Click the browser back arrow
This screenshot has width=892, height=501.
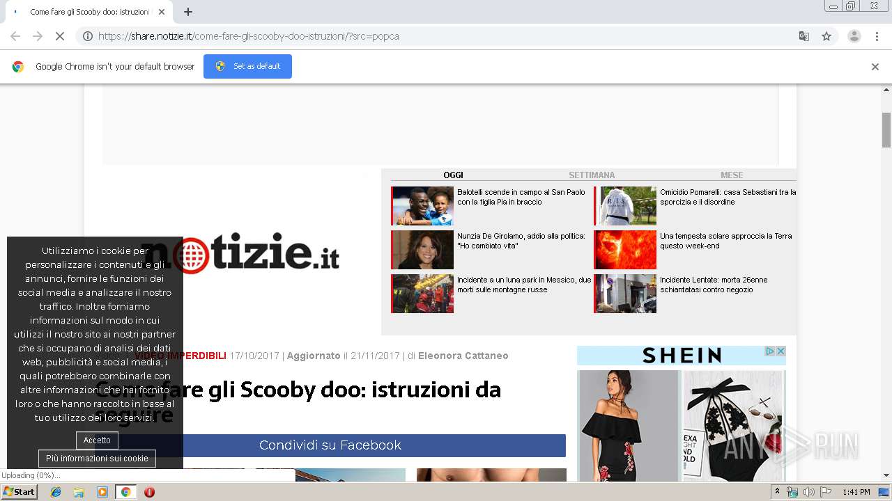[15, 36]
